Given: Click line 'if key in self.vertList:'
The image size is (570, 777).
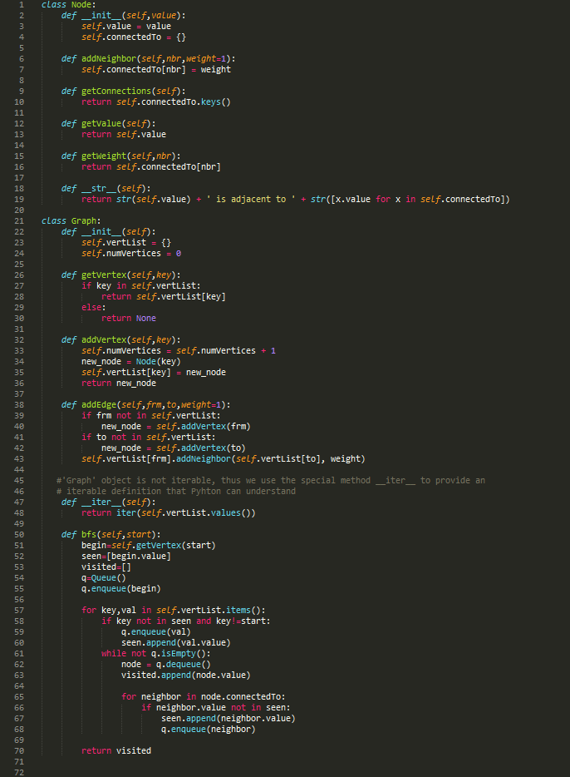Looking at the screenshot, I should click(x=141, y=286).
